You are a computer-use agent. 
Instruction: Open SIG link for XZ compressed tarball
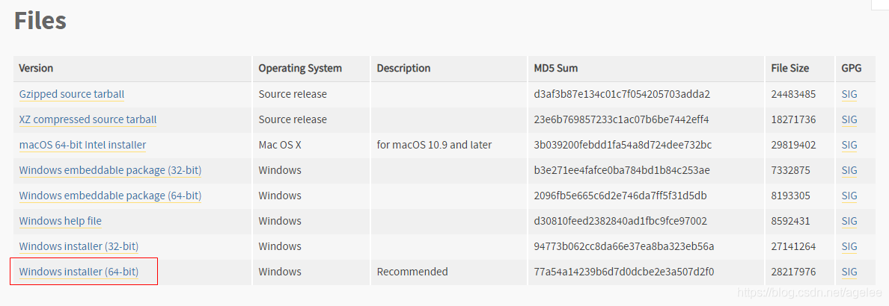[x=849, y=119]
